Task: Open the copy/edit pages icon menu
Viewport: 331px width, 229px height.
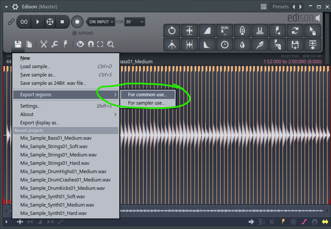Action: (29, 44)
